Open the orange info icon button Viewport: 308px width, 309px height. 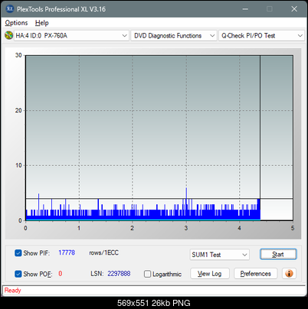coord(289,274)
